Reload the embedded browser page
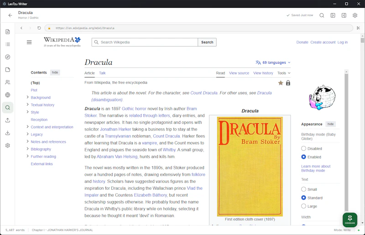The width and height of the screenshot is (365, 235). coord(39,28)
